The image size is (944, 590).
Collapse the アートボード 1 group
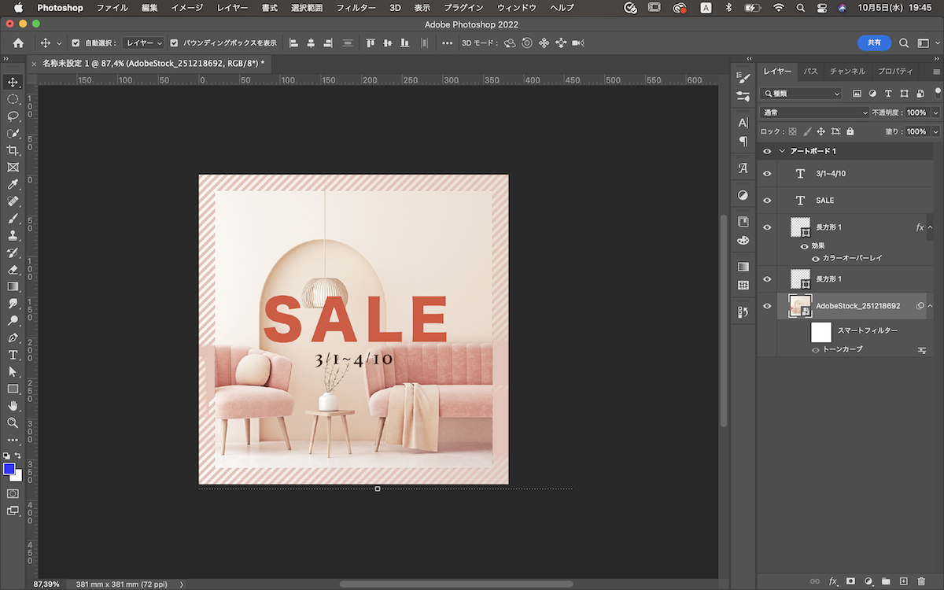(x=782, y=151)
